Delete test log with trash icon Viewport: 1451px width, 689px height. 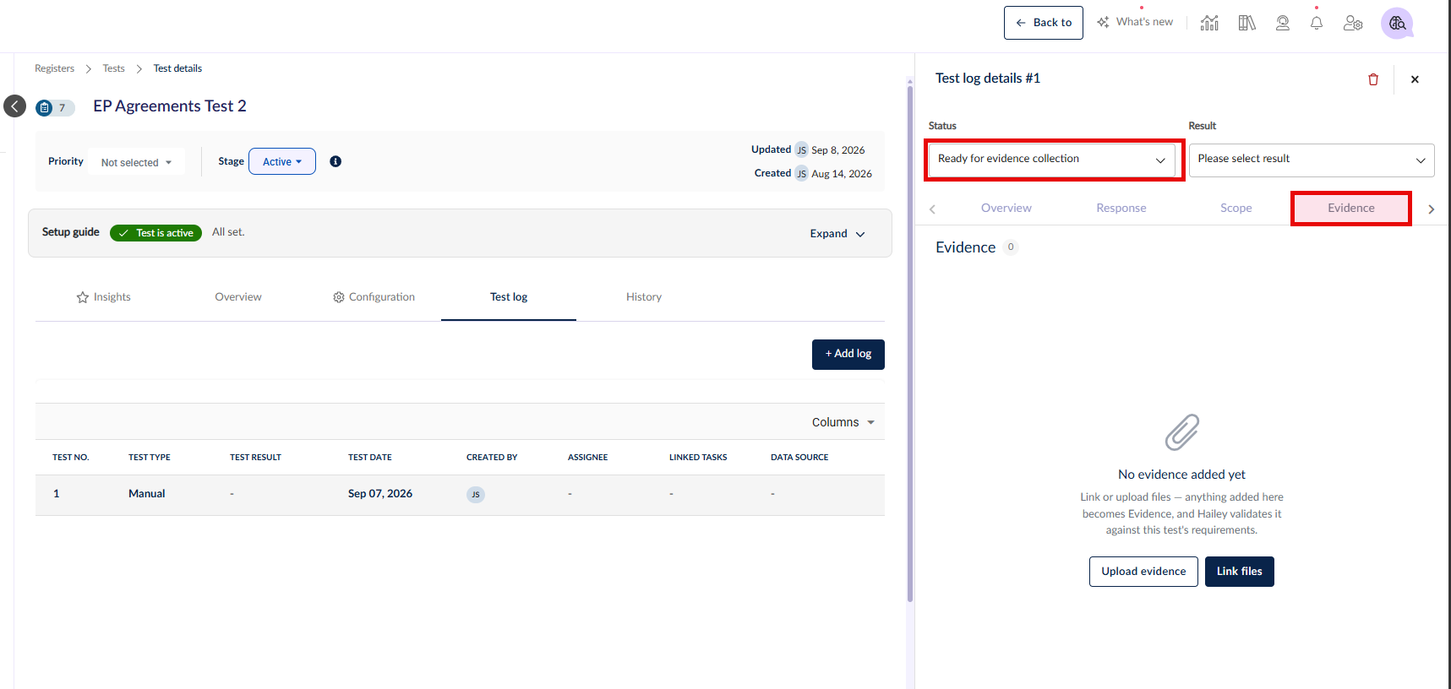coord(1373,79)
